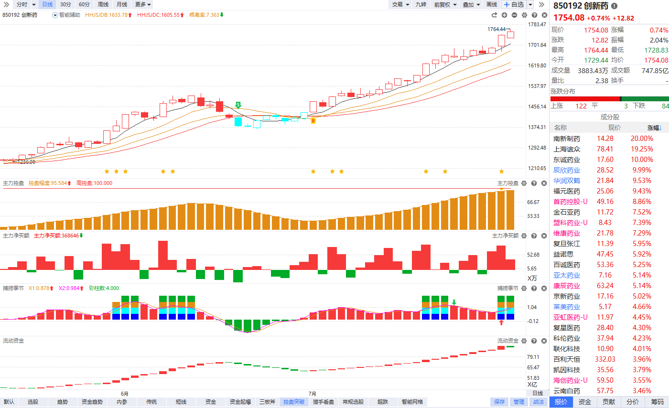Switch chart to 周线 weekly period
The width and height of the screenshot is (669, 408).
(103, 4)
